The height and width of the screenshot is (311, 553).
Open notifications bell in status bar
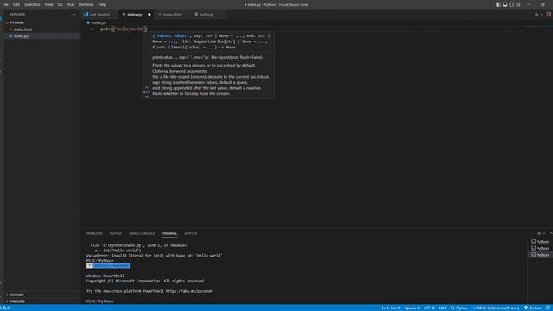pyautogui.click(x=548, y=308)
